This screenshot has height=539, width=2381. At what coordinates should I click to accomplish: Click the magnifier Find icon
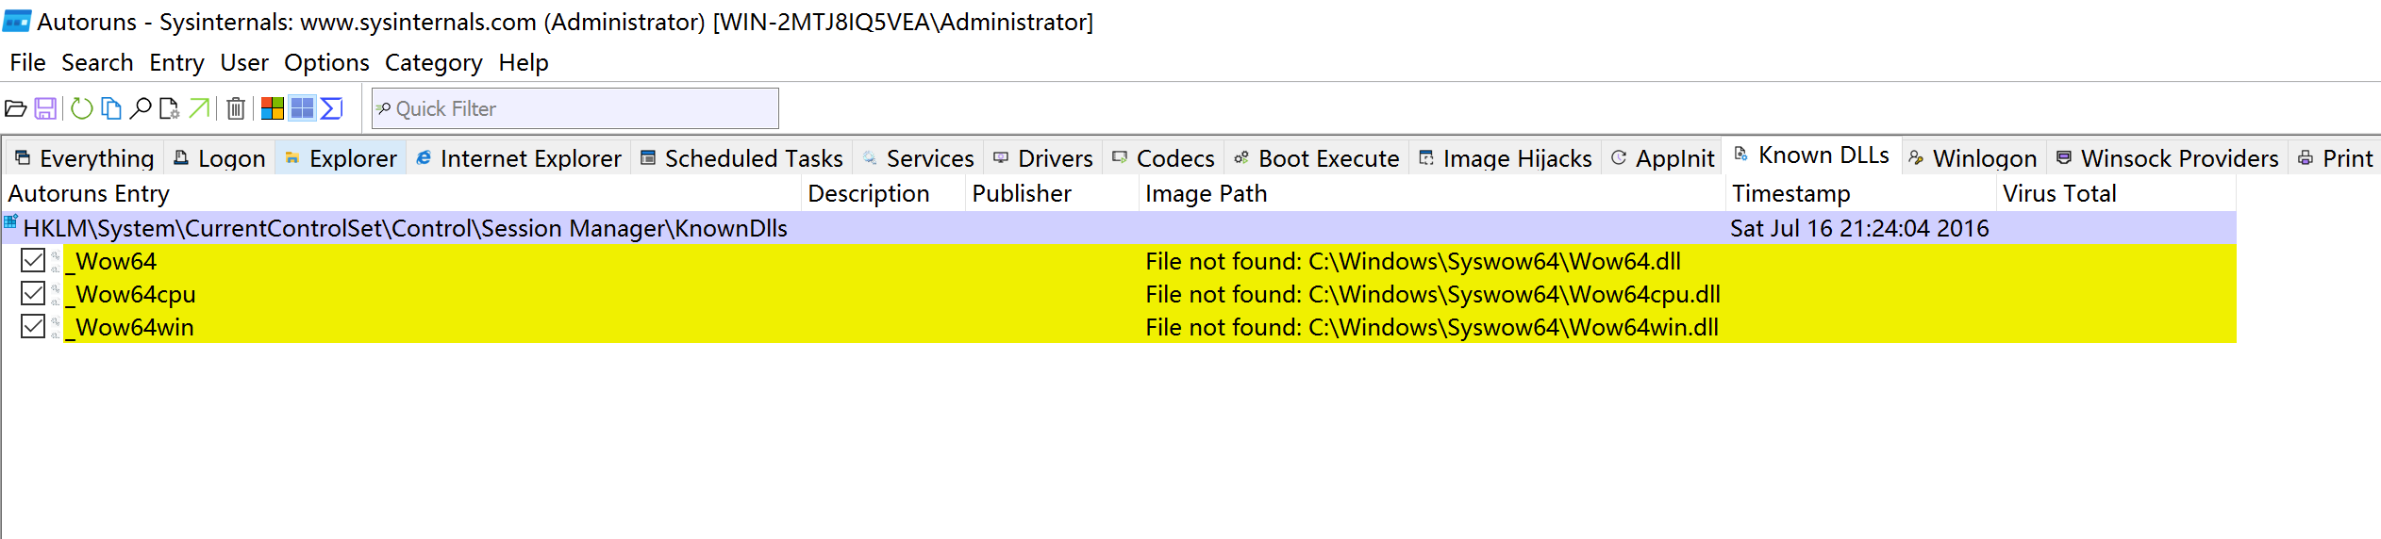[141, 109]
